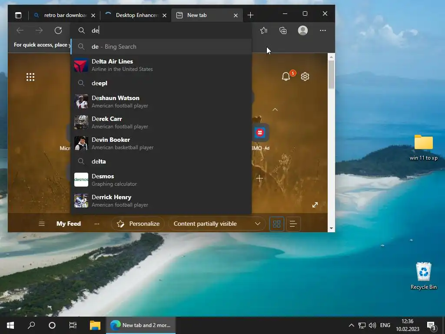This screenshot has width=445, height=334.
Task: Open a new browser tab with plus
Action: point(250,15)
